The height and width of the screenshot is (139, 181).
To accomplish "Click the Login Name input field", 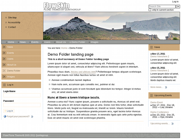I will [x=22, y=95].
